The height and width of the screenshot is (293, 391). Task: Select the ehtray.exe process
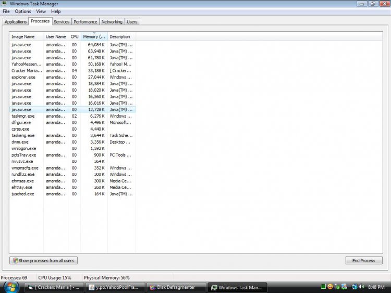(x=72, y=187)
